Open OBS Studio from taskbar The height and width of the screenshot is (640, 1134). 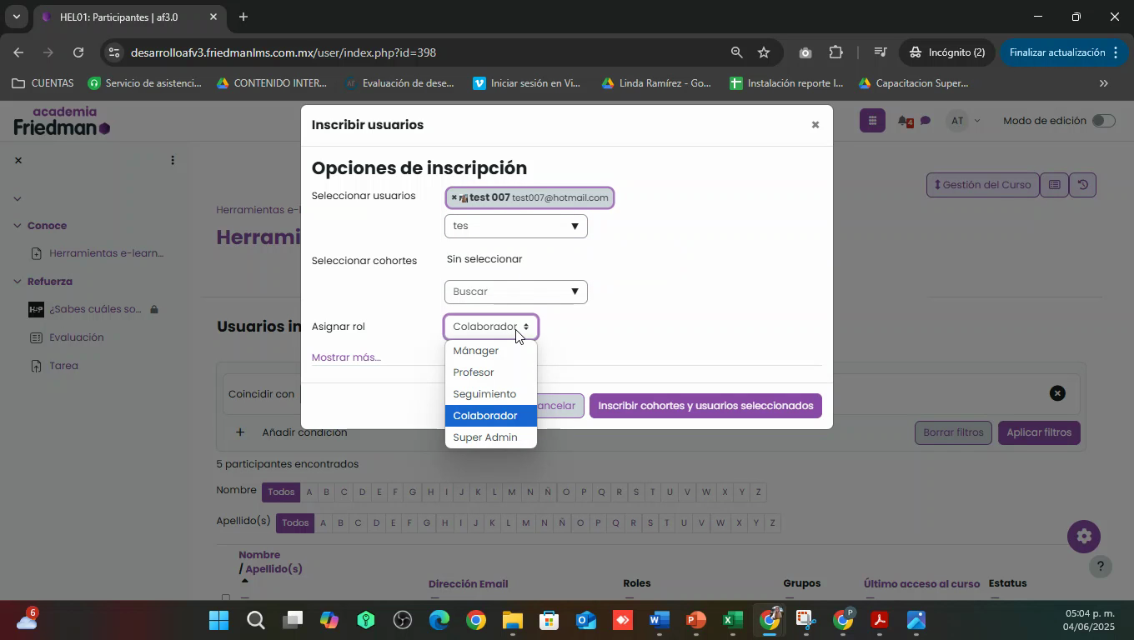(x=403, y=621)
